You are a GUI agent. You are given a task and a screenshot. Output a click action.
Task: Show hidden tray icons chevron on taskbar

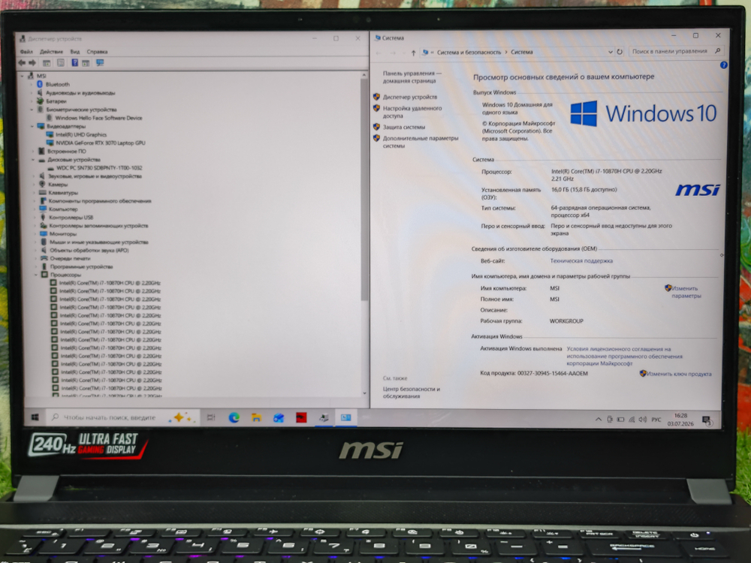click(599, 420)
